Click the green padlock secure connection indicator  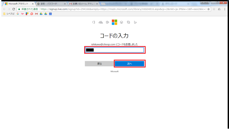point(19,9)
